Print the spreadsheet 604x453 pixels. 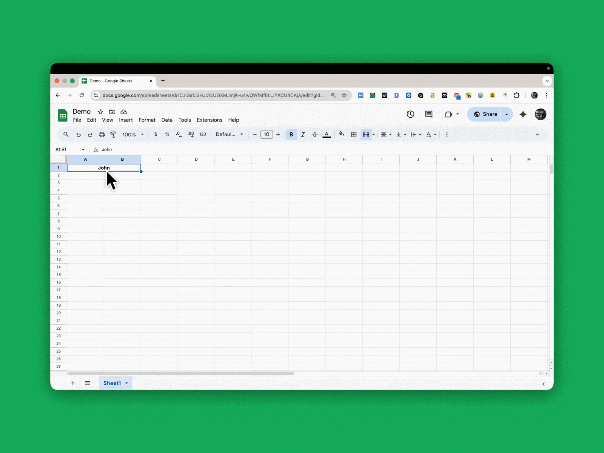(x=102, y=134)
